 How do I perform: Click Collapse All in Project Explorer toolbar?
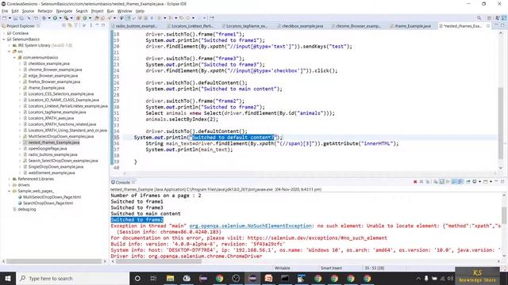click(63, 25)
